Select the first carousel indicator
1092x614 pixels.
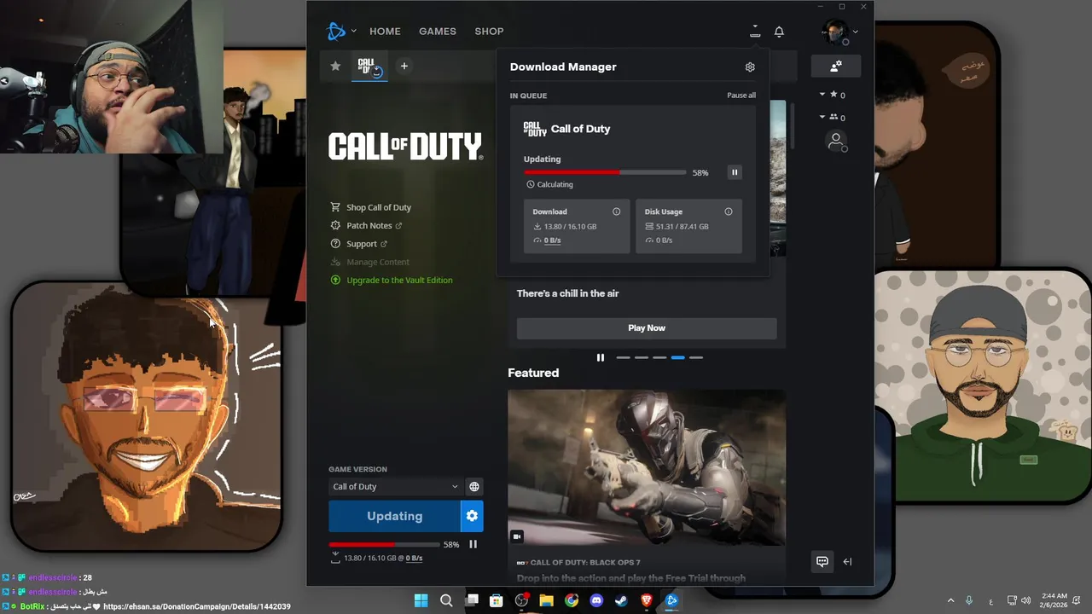[623, 357]
